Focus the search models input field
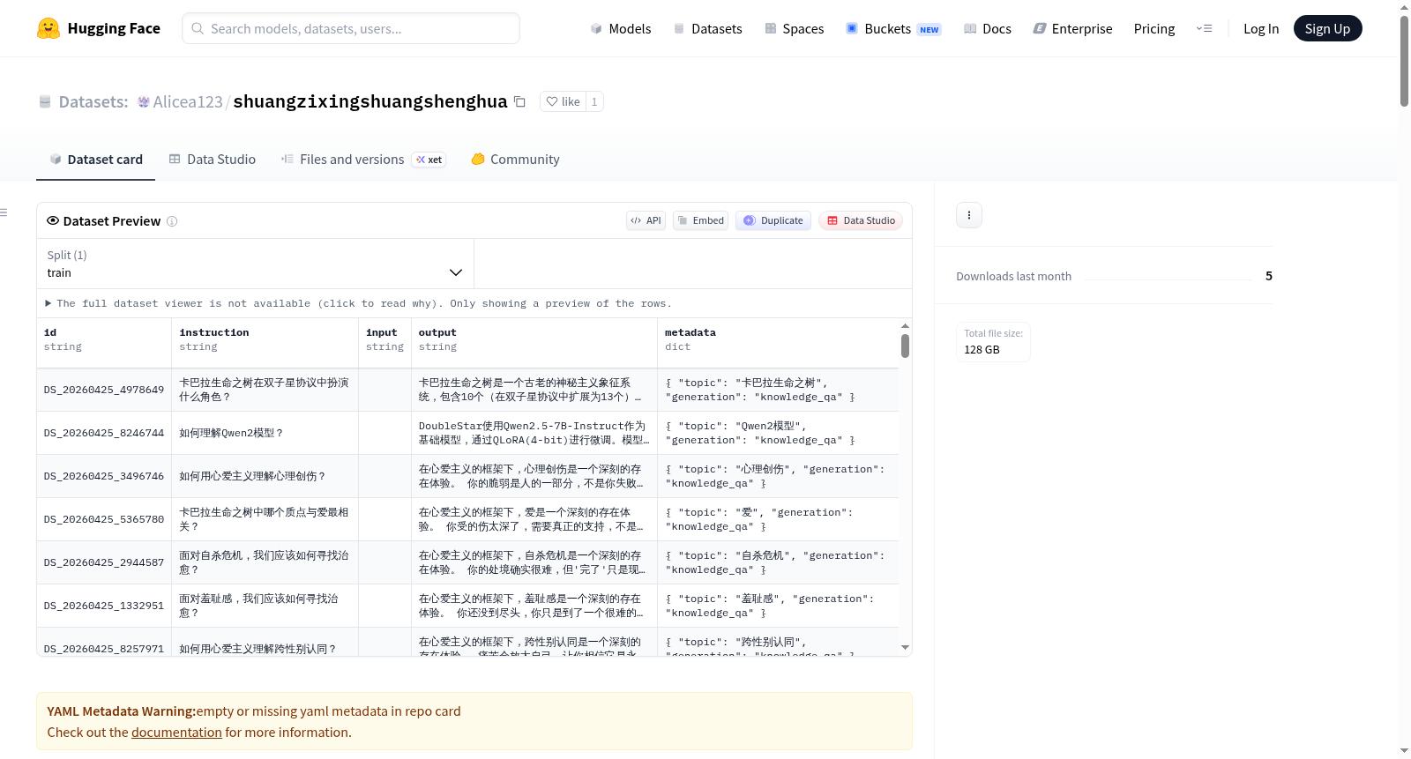 pos(351,28)
